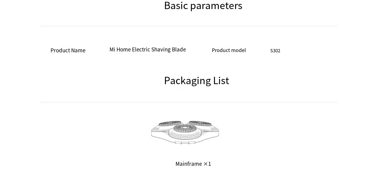Click the "Product Name" label
The width and height of the screenshot is (371, 190).
pos(68,51)
